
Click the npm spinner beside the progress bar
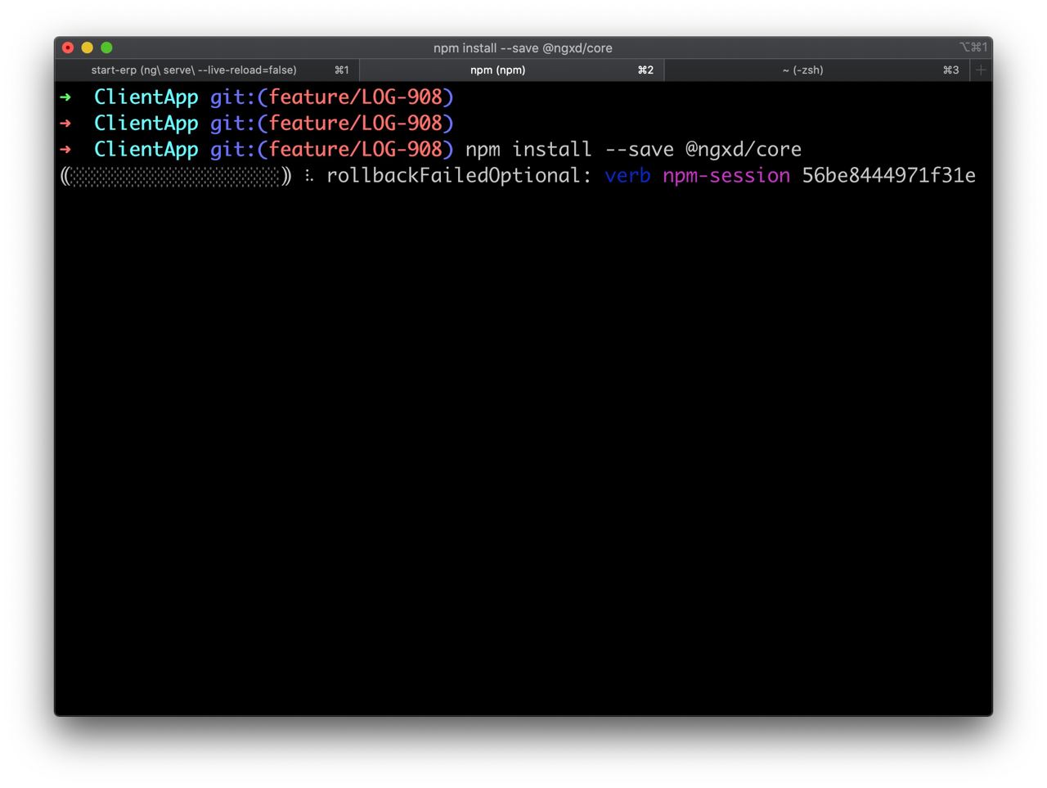(x=308, y=175)
